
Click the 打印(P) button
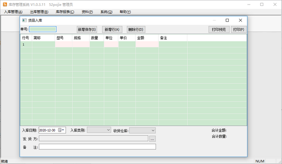tap(239, 29)
